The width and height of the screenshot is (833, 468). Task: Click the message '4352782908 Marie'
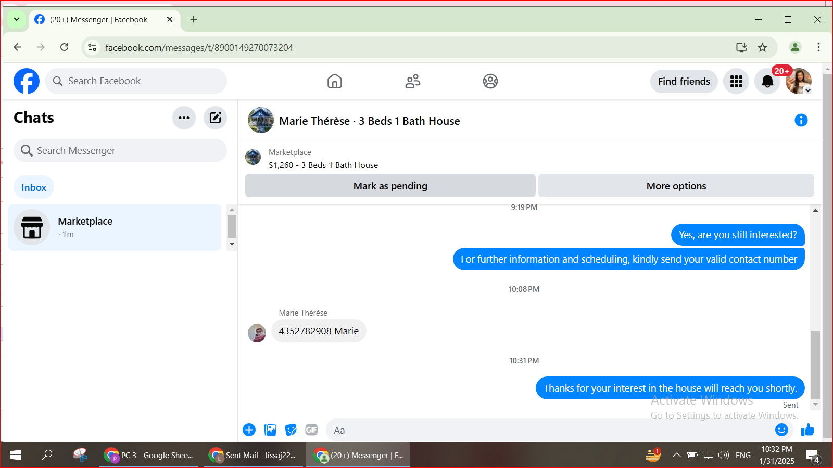click(319, 331)
